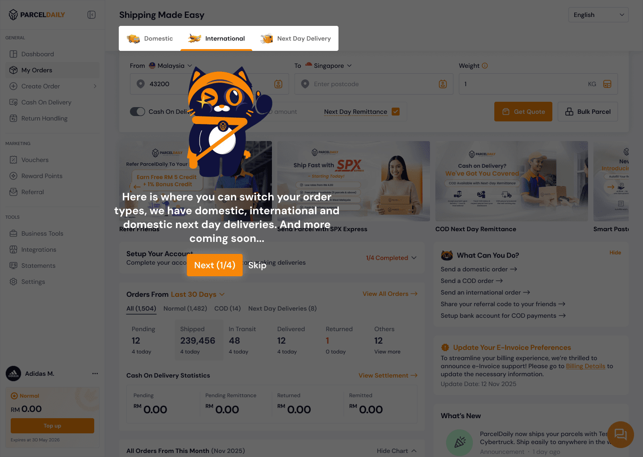
Task: Skip the onboarding tour
Action: point(257,265)
